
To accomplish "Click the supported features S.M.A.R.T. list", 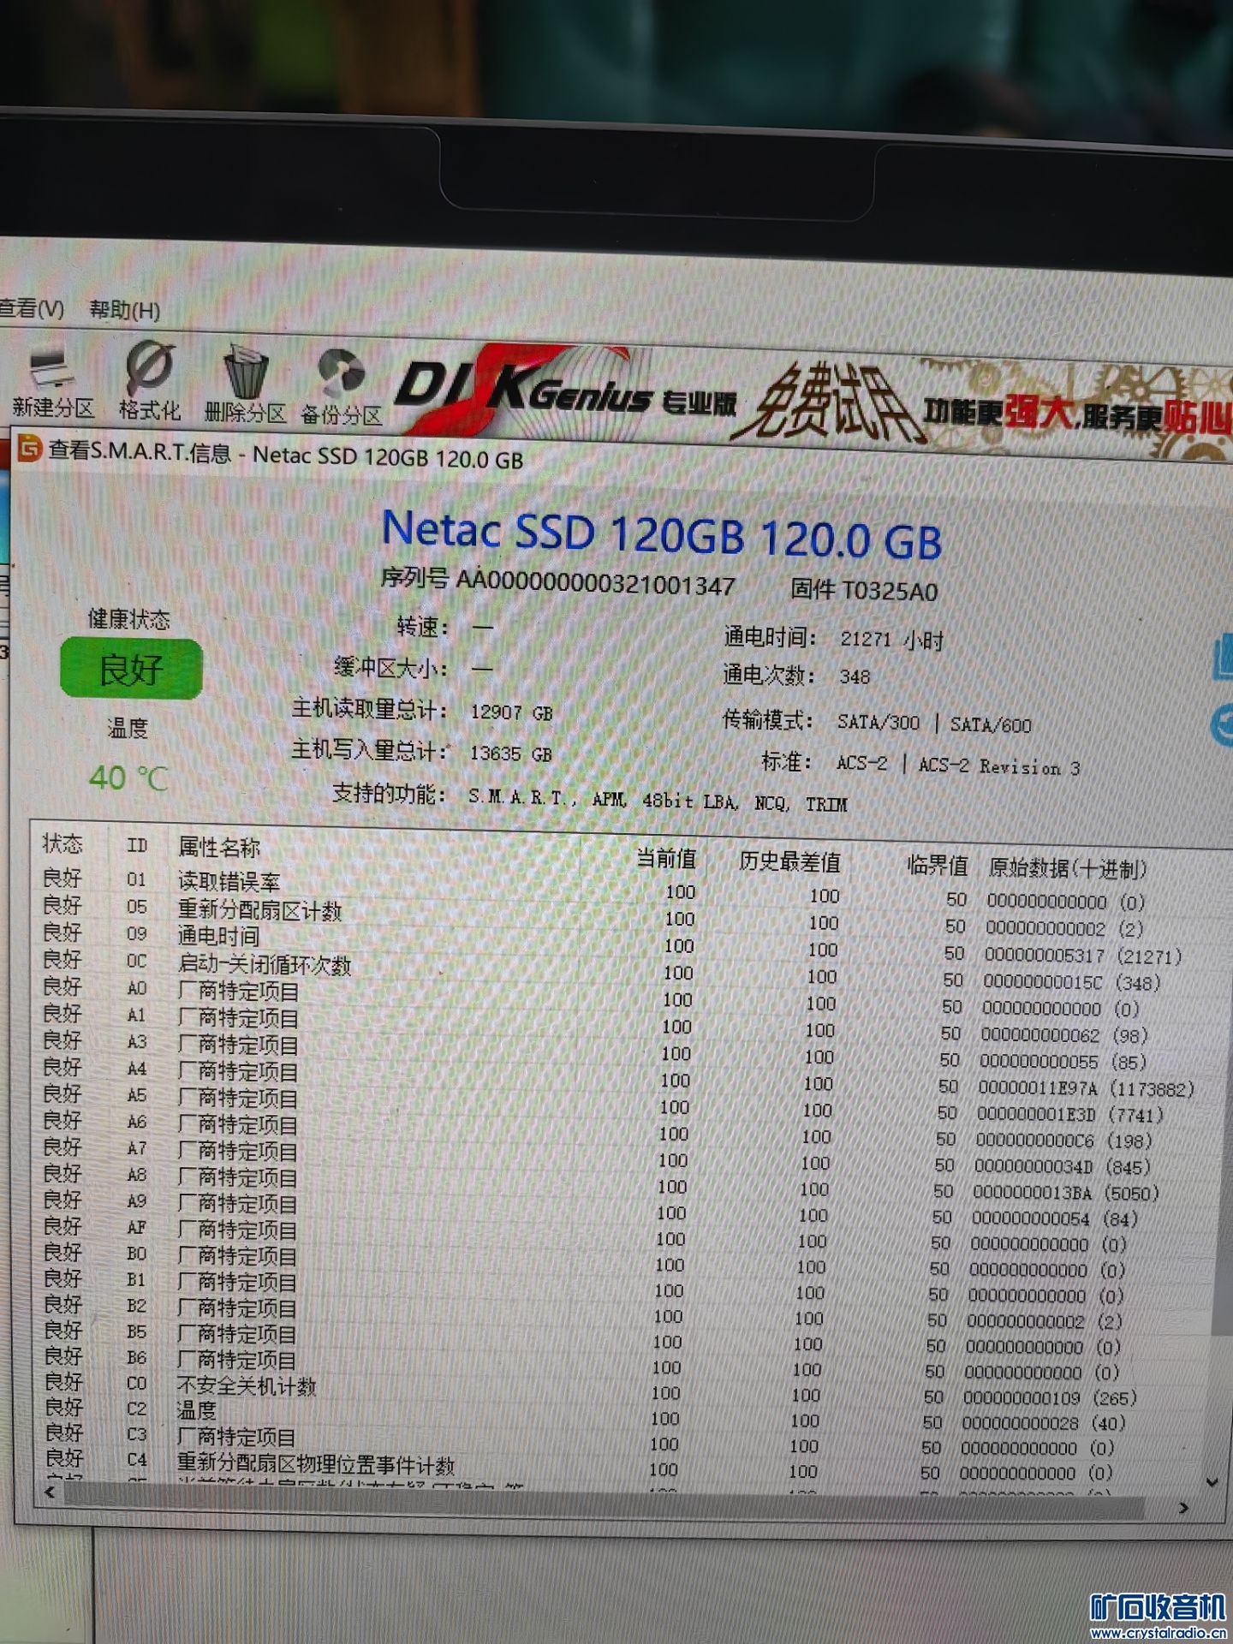I will point(658,800).
